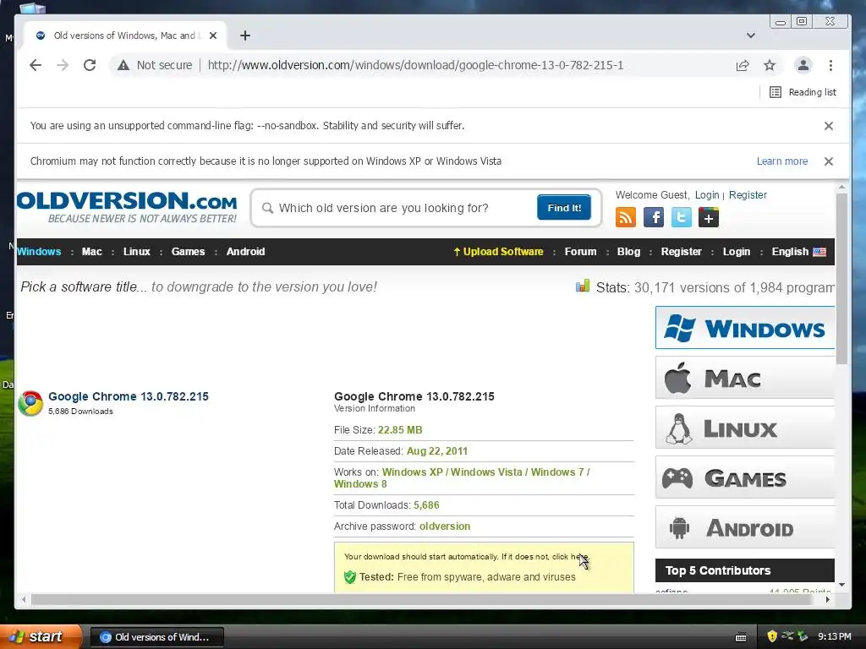
Task: Open Forum in the navigation bar
Action: [x=580, y=252]
